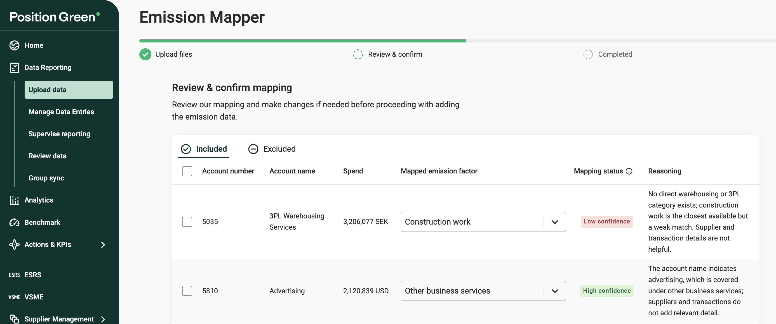Viewport: 776px width, 324px height.
Task: Go to Supervise reporting
Action: click(59, 134)
